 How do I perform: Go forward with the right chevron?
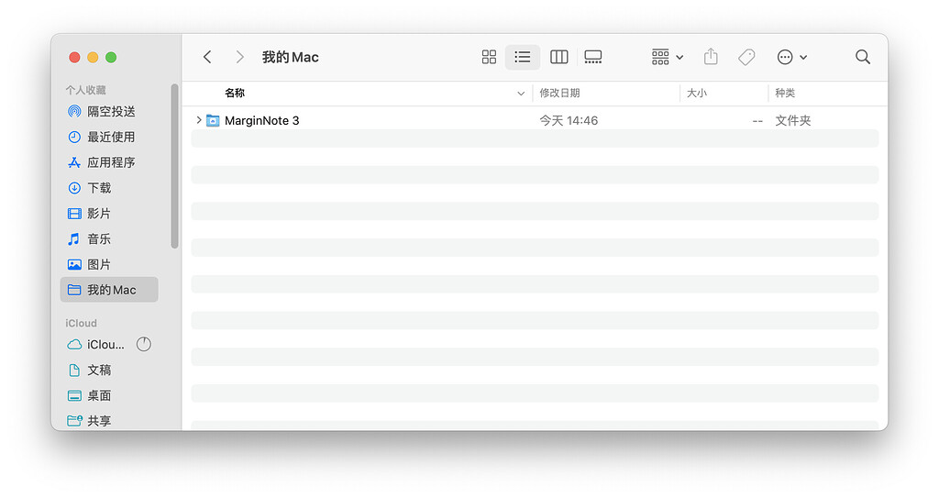click(x=239, y=57)
